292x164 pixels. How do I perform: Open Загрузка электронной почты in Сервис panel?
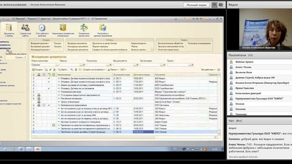click(x=171, y=46)
